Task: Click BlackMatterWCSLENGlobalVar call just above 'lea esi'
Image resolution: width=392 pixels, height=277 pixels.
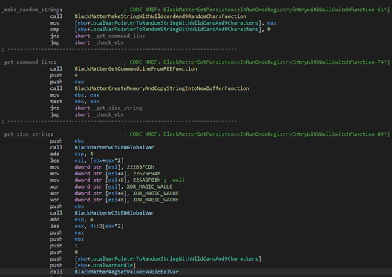Action: (114, 147)
